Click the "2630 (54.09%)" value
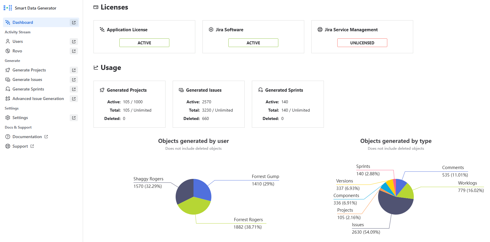Viewport: 490px width, 242px height. click(366, 232)
